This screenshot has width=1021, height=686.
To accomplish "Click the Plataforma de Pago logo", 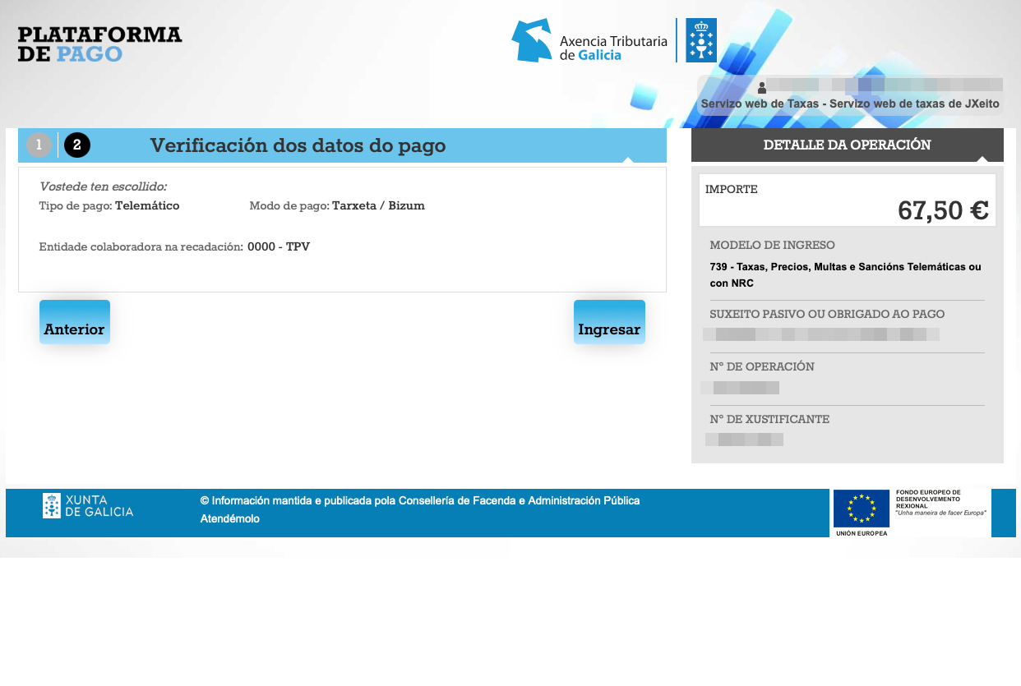I will tap(99, 44).
